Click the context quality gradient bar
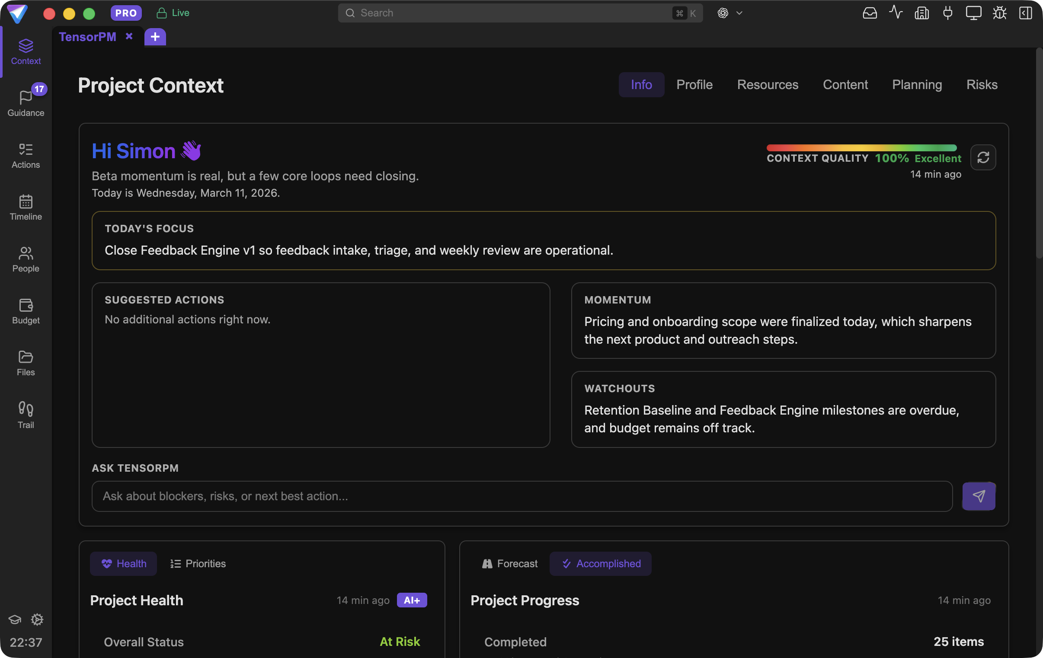Image resolution: width=1043 pixels, height=658 pixels. tap(861, 148)
